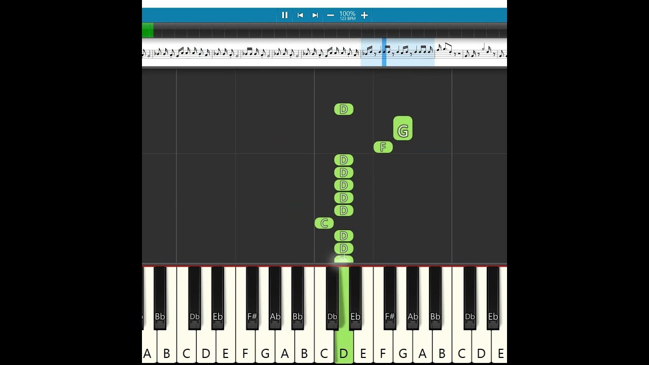Play the rightmost F# black key
This screenshot has height=365, width=649.
[x=389, y=299]
